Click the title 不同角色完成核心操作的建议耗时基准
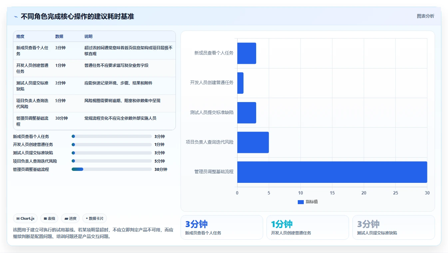448x253 pixels. [77, 16]
